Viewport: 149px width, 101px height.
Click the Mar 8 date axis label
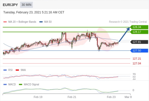[x=128, y=97]
